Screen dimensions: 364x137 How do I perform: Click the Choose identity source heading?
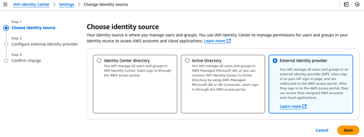[123, 27]
